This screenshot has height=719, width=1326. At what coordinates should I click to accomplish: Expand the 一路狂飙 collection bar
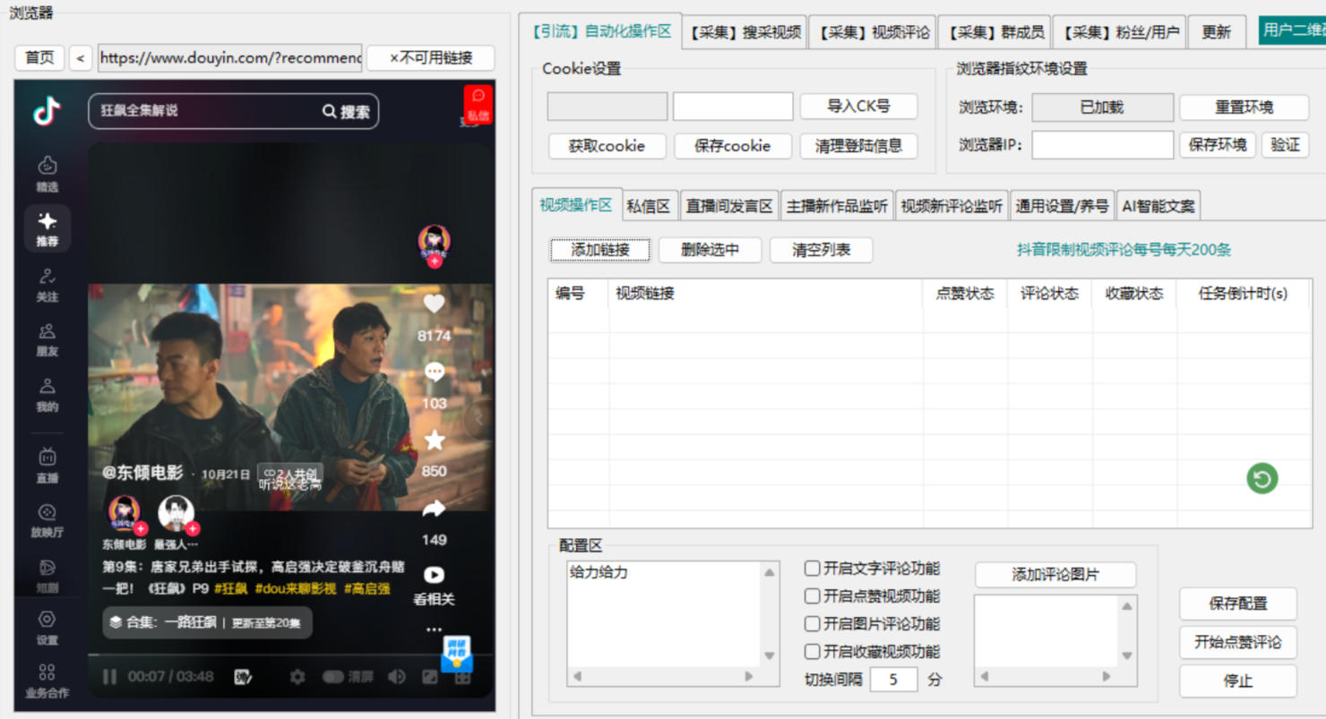pos(206,624)
